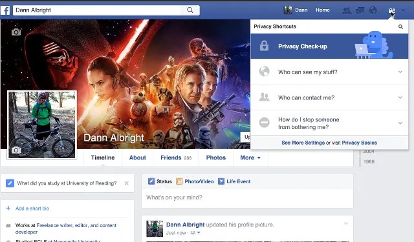Switch to Timeline tab
The image size is (414, 242).
pyautogui.click(x=103, y=157)
